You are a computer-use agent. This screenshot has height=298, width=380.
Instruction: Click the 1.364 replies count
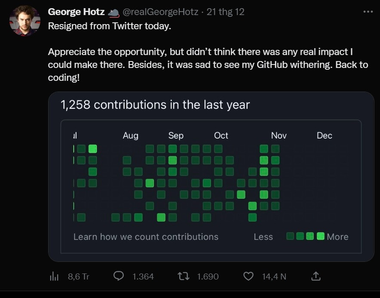(143, 276)
